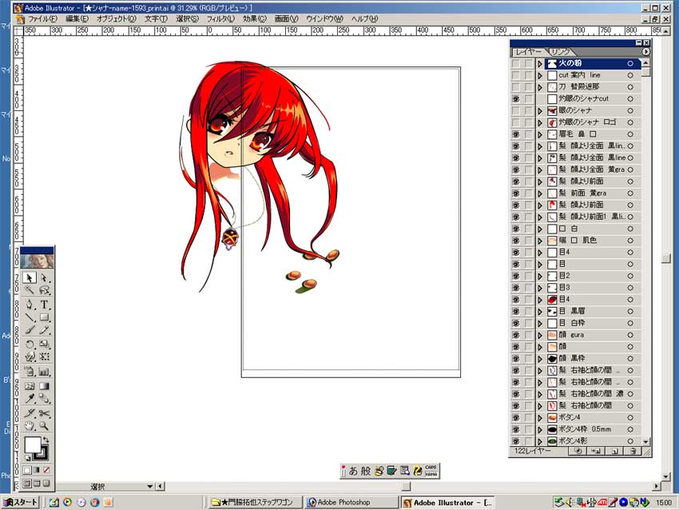679x510 pixels.
Task: Open the ファイル(F) menu
Action: 42,18
